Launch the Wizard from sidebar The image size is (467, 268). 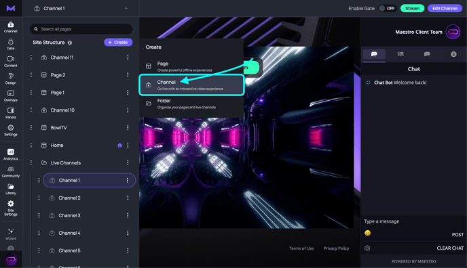point(11,234)
